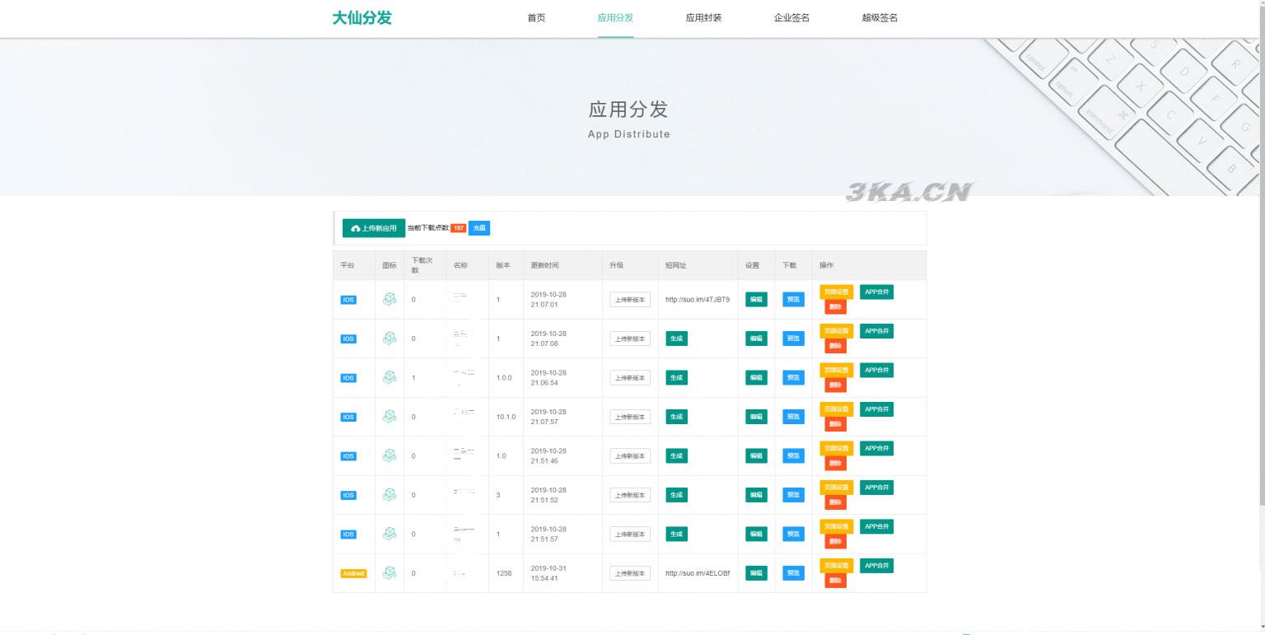Click the iOS platform badge in version 3 row
This screenshot has height=635, width=1265.
(348, 495)
